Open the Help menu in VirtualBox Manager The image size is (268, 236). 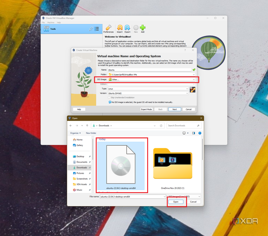point(59,22)
